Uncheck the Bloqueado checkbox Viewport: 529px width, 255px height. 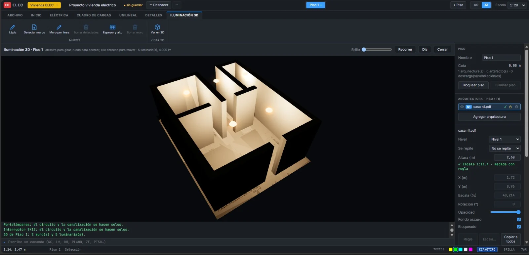[519, 227]
